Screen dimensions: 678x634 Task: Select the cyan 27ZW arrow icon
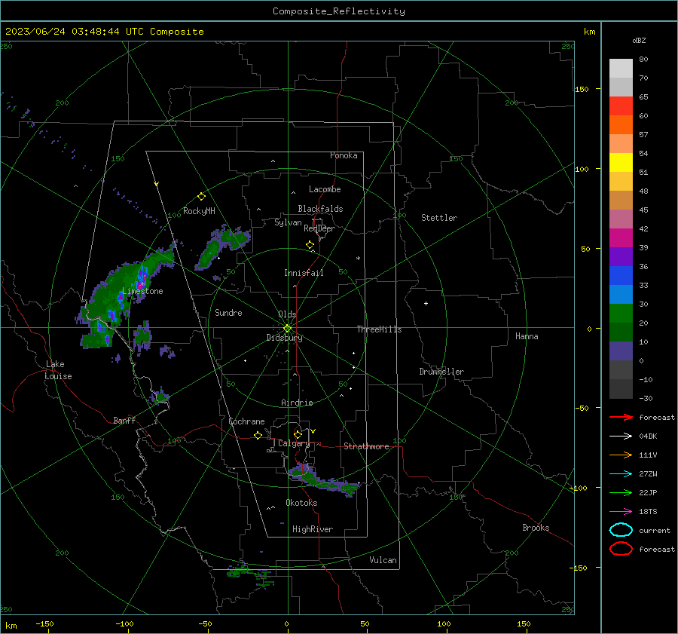[621, 474]
